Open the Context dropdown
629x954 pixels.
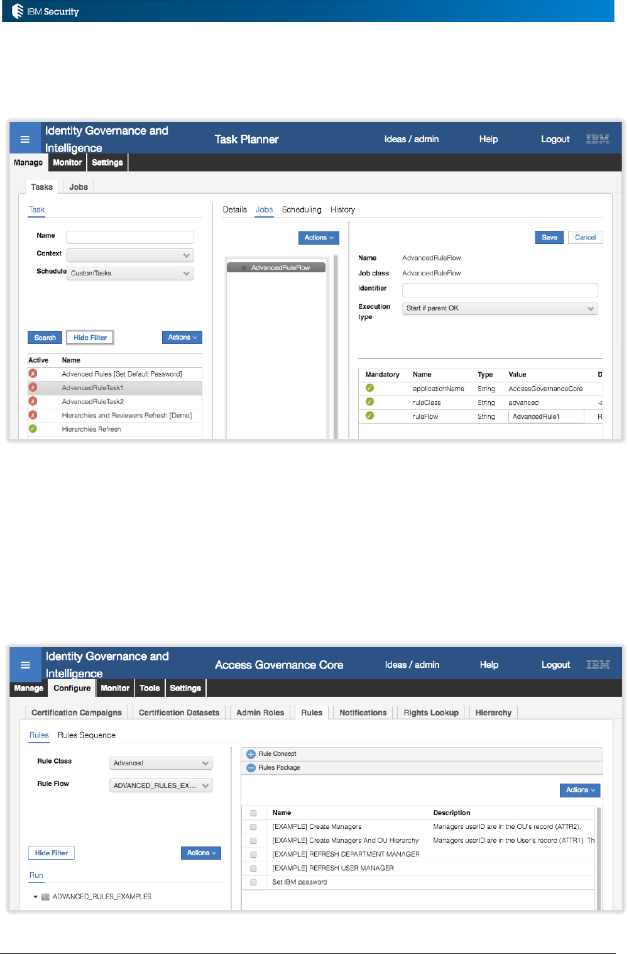[x=130, y=255]
